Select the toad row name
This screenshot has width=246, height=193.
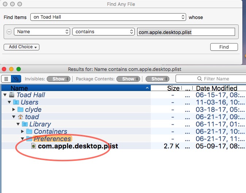(32, 117)
